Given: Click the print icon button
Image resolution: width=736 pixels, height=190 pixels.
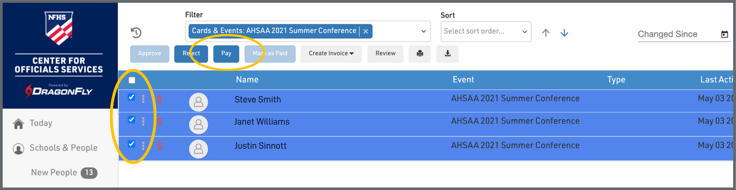Looking at the screenshot, I should (x=420, y=54).
